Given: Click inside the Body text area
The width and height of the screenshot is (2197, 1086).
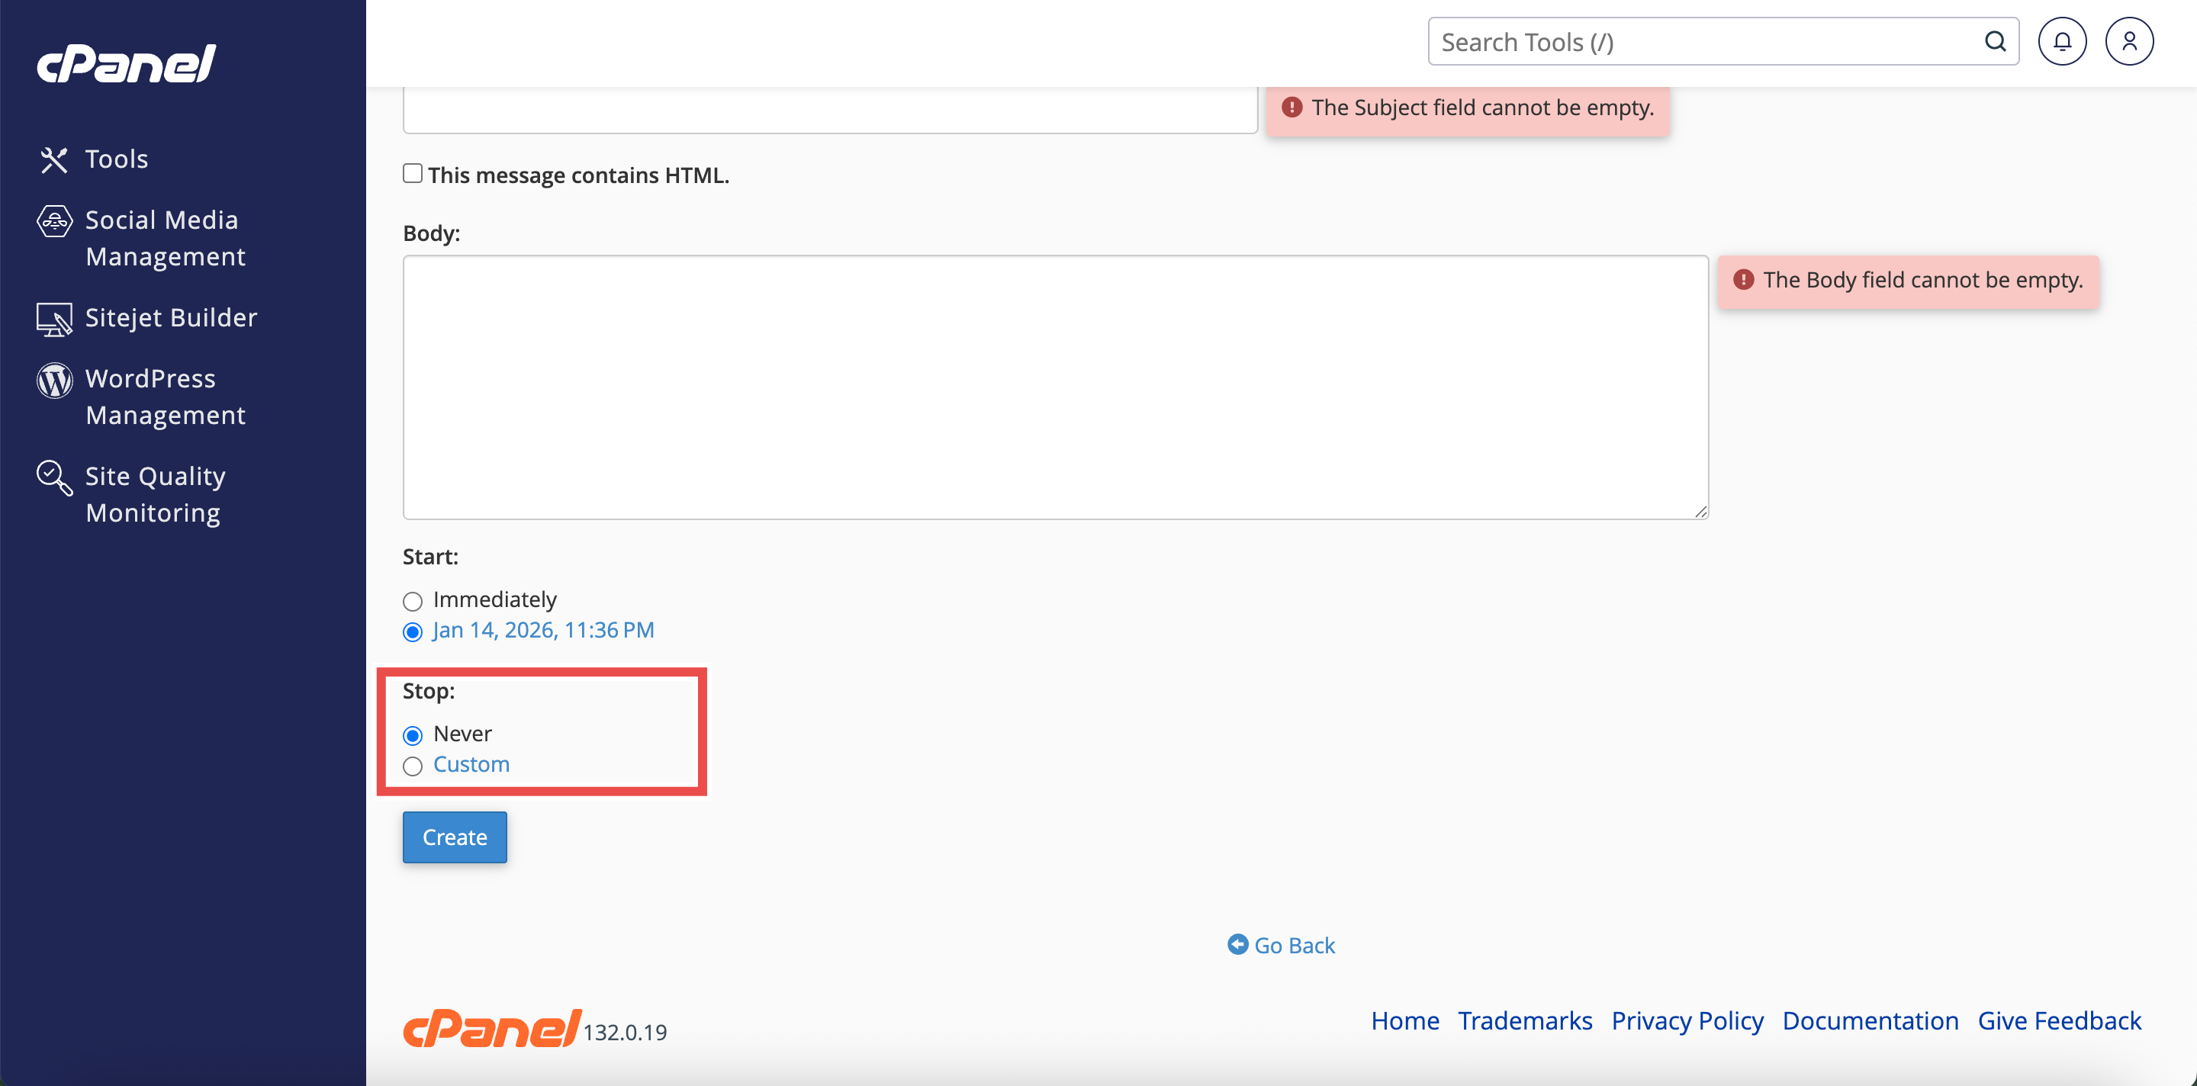Looking at the screenshot, I should coord(1055,388).
